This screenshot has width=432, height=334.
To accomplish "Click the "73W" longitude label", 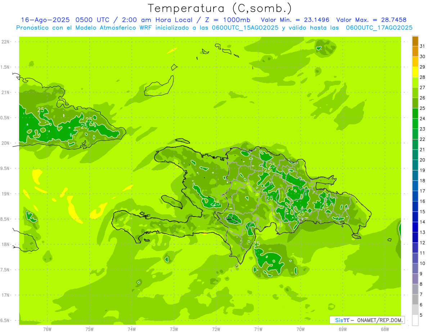I will click(x=174, y=329).
